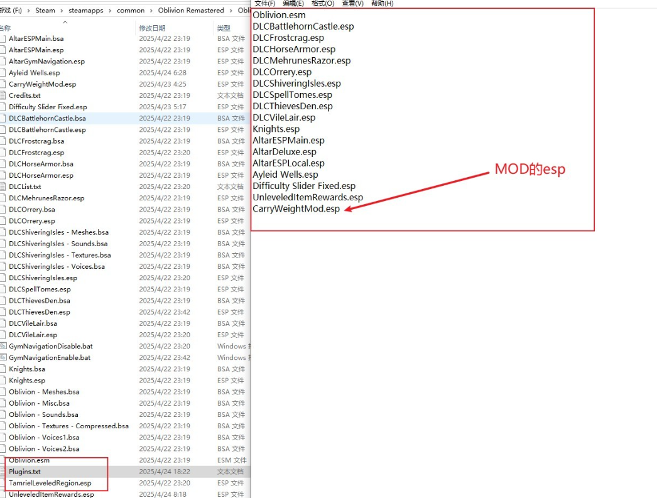
Task: Select Oblivion - Textures - Compressed.bsa file
Action: pos(68,426)
